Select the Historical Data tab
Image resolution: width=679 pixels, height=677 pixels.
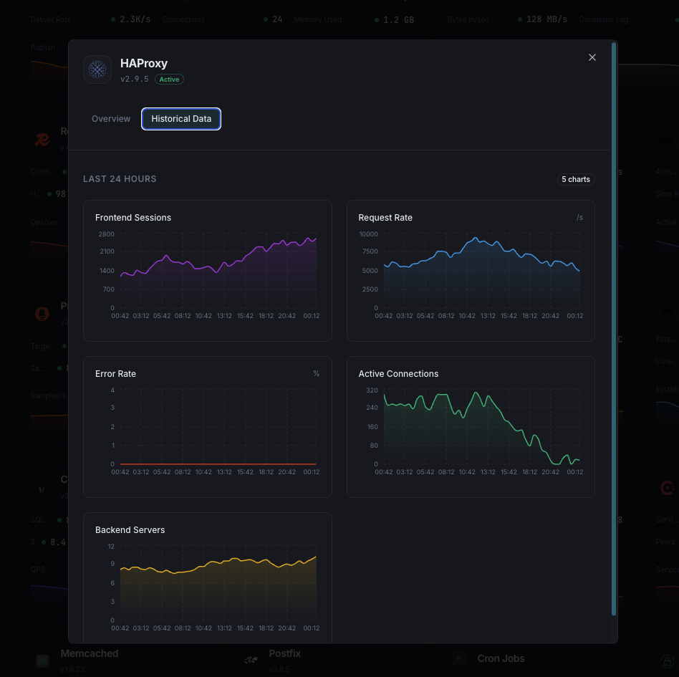pyautogui.click(x=180, y=119)
